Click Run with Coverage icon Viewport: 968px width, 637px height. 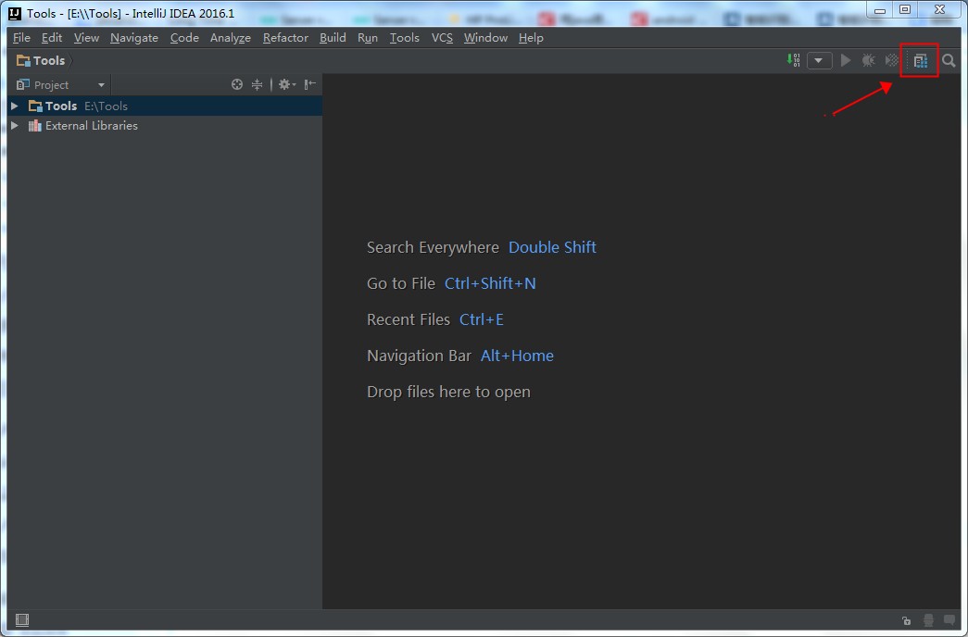click(891, 60)
